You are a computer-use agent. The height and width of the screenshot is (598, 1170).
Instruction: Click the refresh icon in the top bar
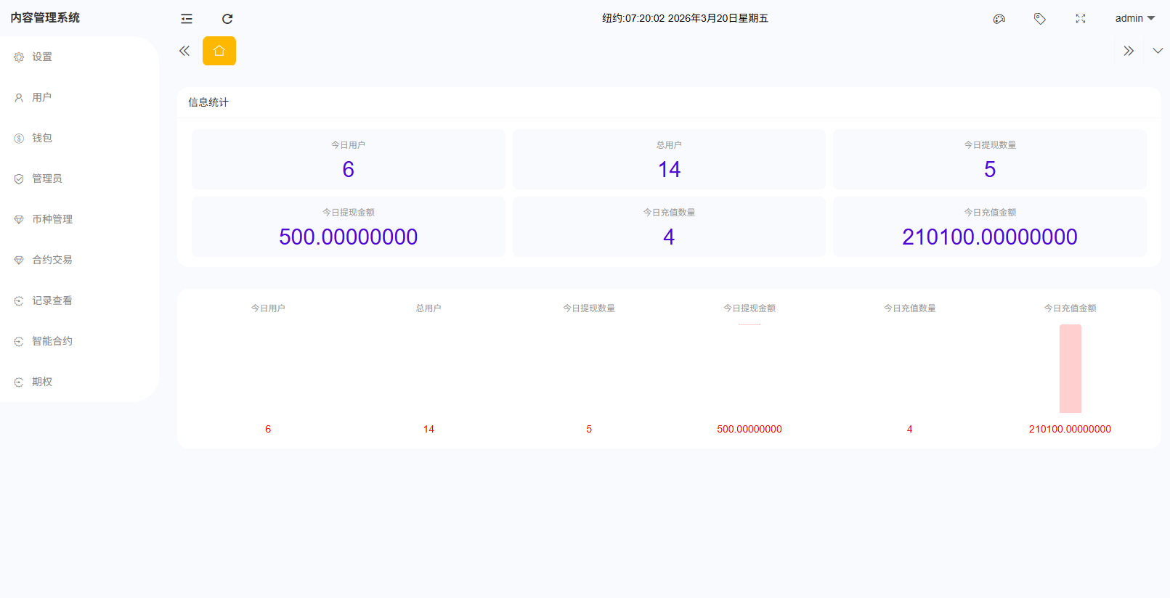[227, 19]
